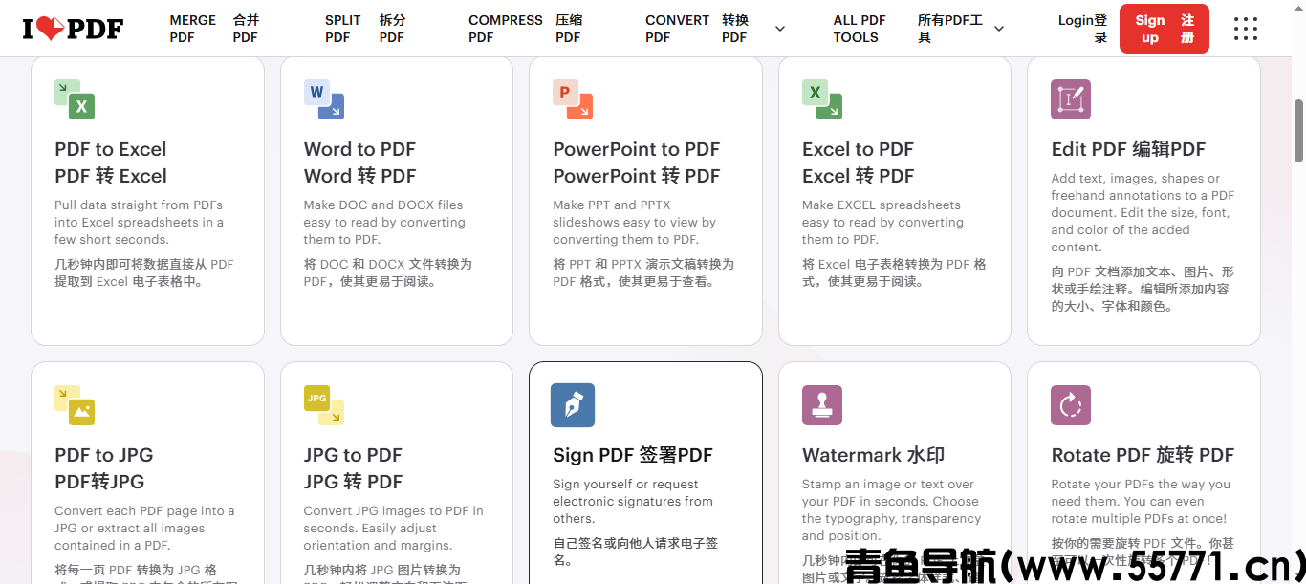This screenshot has height=584, width=1306.
Task: Open the PDF to JPG card title
Action: (104, 468)
